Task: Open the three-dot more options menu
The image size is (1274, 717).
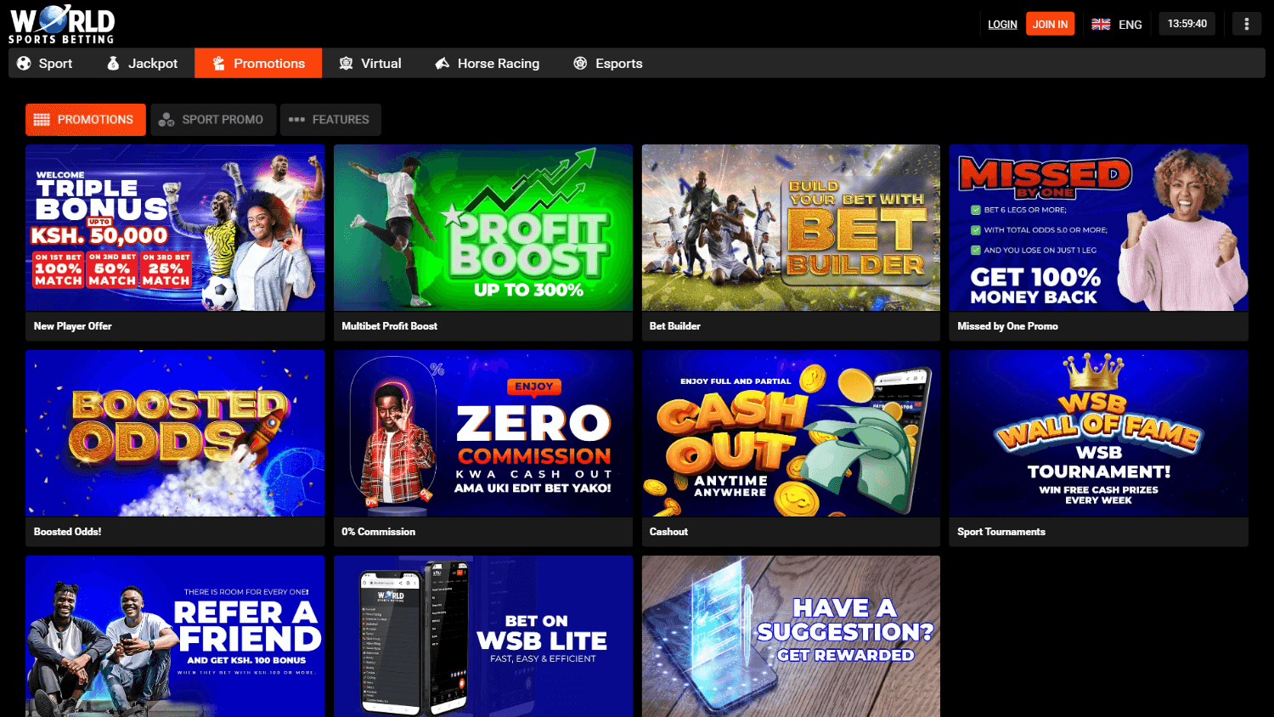Action: (1247, 24)
